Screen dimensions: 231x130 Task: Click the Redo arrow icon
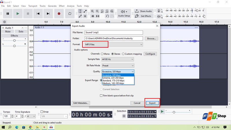112,16
